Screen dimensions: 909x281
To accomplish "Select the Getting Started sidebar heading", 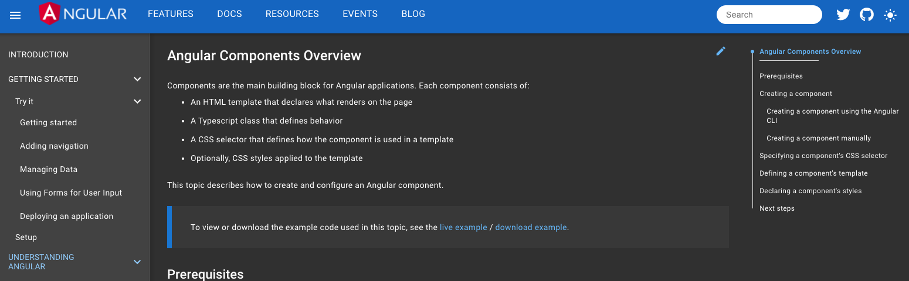I will point(43,79).
